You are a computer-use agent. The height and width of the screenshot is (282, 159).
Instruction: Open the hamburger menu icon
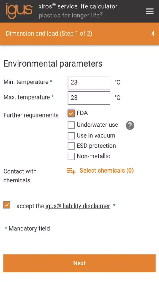(x=150, y=11)
